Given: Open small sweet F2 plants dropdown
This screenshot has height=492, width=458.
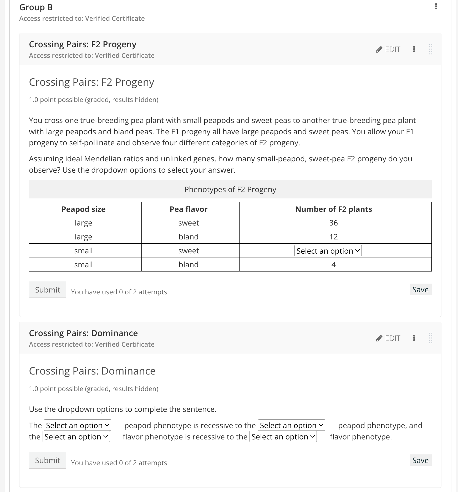Looking at the screenshot, I should pyautogui.click(x=328, y=251).
